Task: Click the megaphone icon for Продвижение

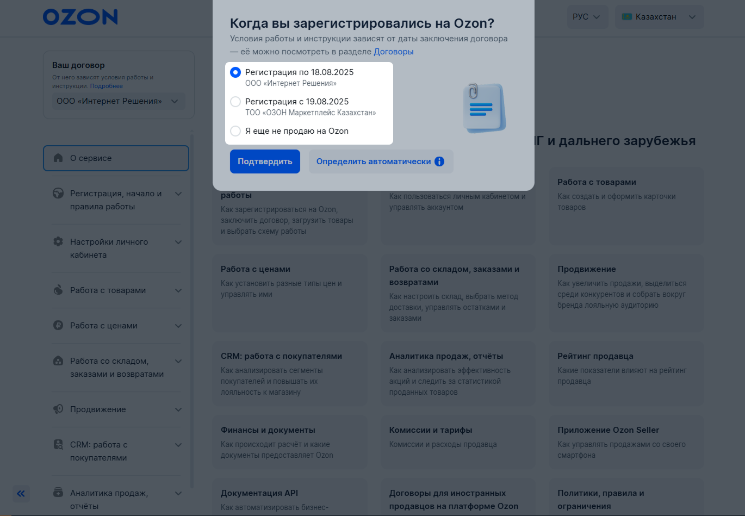Action: point(58,409)
